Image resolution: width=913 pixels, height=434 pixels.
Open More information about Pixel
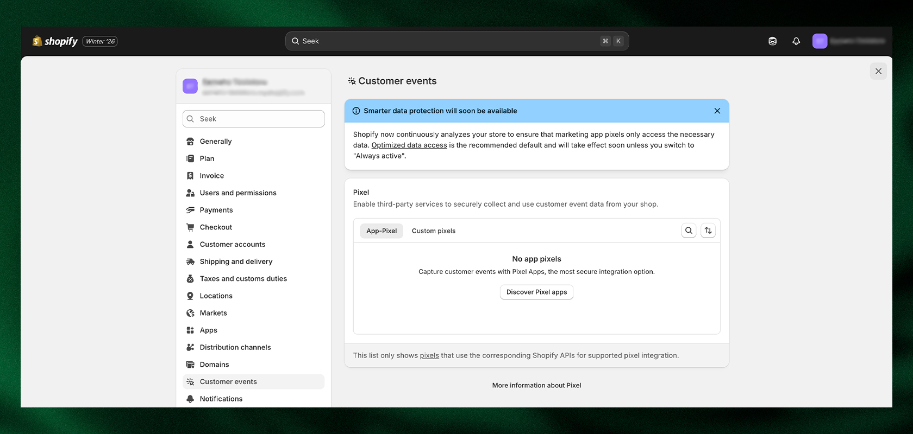click(536, 385)
